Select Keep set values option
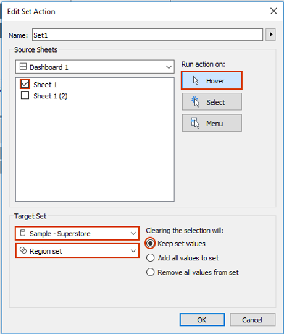Viewport: 284px width, 334px height. (x=150, y=243)
